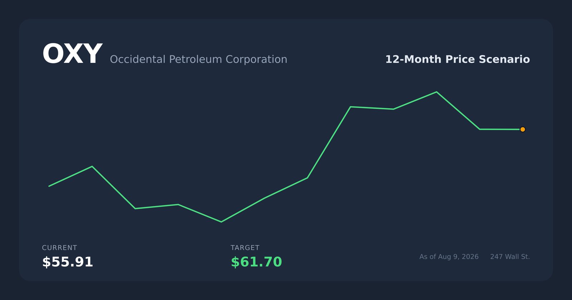Click the line's second-highest peak after the rise
The image size is (572, 300).
[350, 107]
